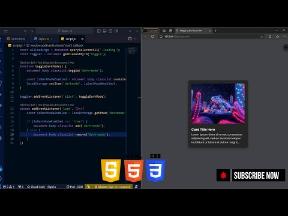Close the Widget browser tab
The height and width of the screenshot is (216, 288).
(x=210, y=31)
